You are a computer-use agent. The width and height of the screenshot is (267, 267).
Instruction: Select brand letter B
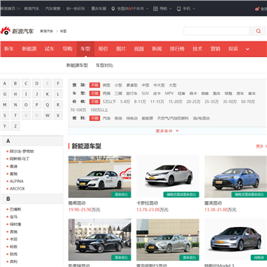coord(16,84)
